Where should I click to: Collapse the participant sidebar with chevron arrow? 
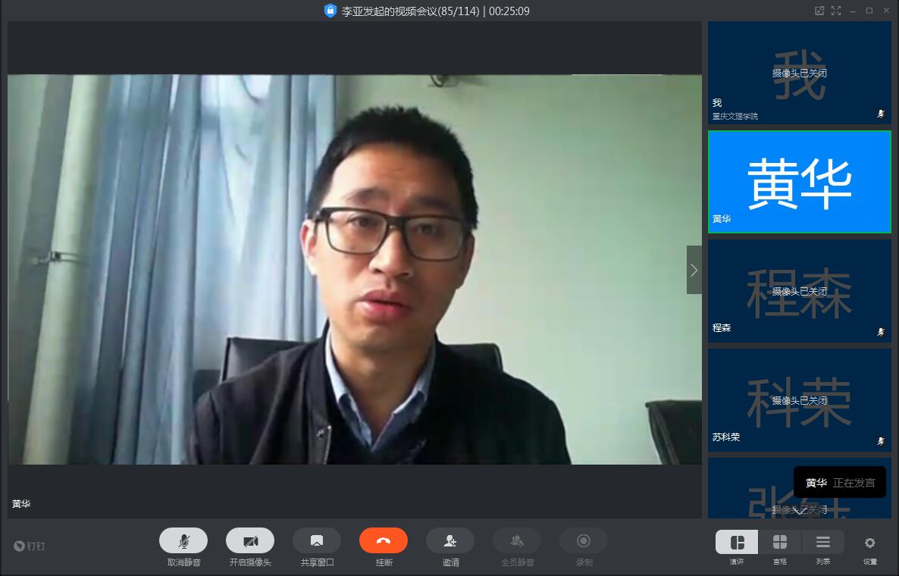pyautogui.click(x=694, y=270)
